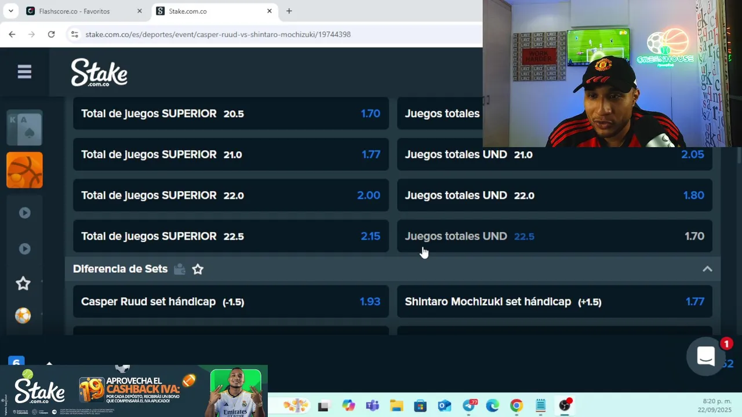Select Casper Ruud set hándicap (-1.5)

[231, 302]
